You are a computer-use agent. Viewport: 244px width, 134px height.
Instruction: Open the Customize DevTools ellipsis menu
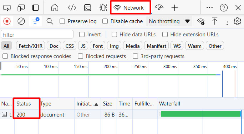point(209,7)
